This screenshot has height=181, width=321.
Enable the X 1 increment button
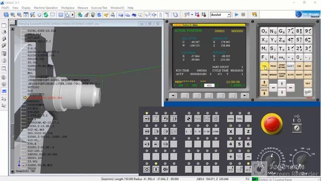tap(189, 132)
